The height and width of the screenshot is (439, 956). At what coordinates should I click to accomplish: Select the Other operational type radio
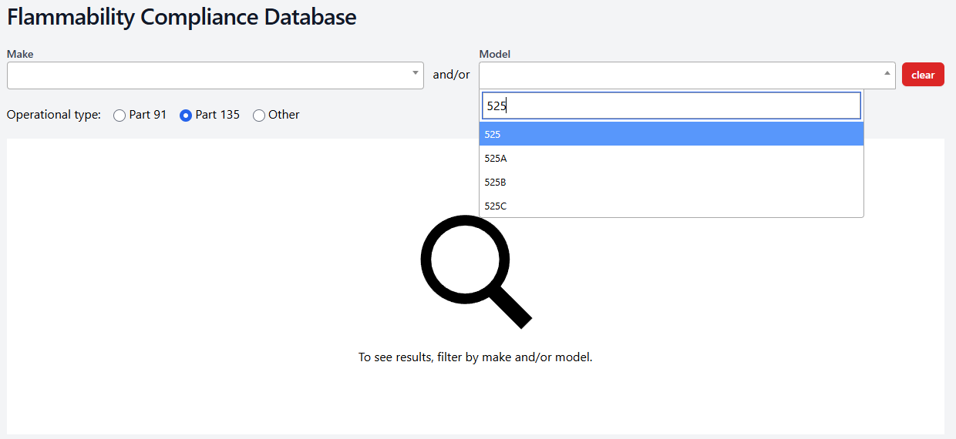point(259,116)
